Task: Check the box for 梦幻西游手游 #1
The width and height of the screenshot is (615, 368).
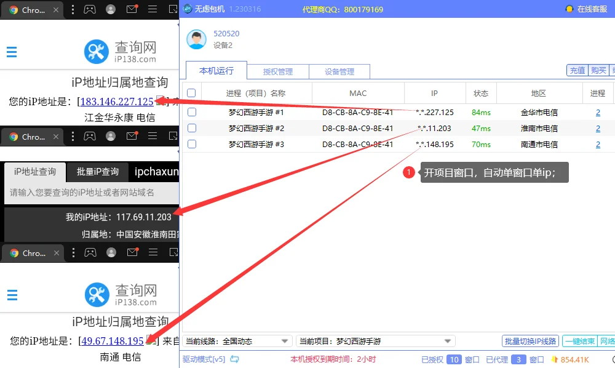Action: 192,112
